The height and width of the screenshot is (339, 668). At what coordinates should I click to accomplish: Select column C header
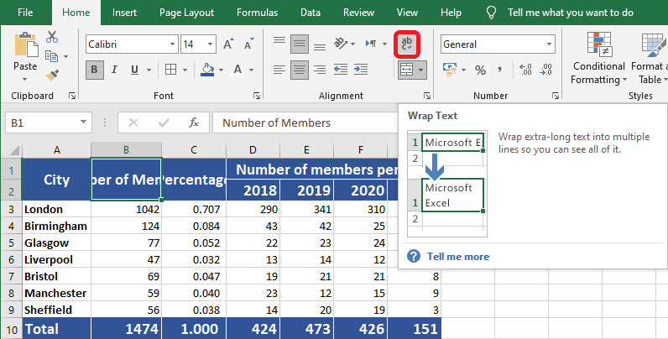click(x=194, y=150)
